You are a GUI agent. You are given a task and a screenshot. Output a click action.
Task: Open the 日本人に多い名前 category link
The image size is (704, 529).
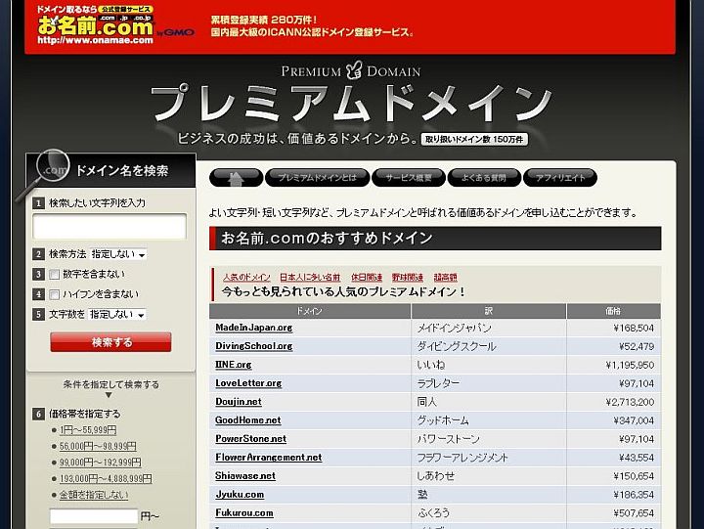click(x=310, y=277)
